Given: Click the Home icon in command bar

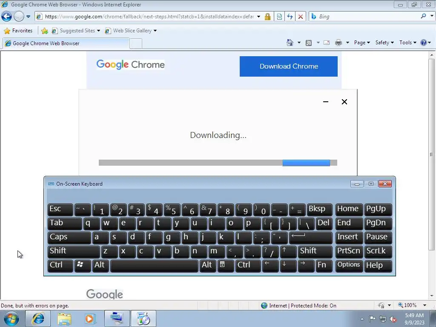Looking at the screenshot, I should click(x=290, y=43).
